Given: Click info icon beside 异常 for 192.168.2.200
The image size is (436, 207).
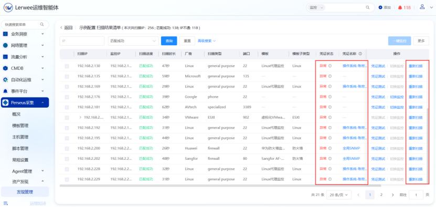Looking at the screenshot, I should tap(330, 149).
